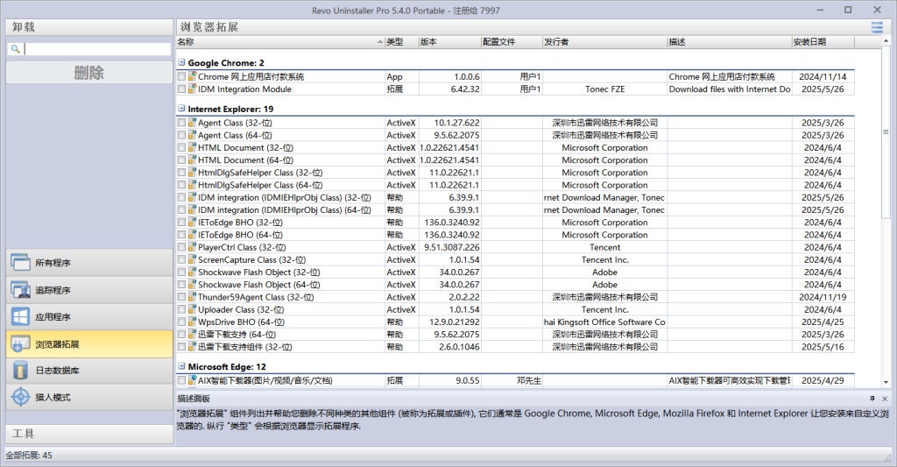Select the 日志数据库 database icon

pos(20,371)
